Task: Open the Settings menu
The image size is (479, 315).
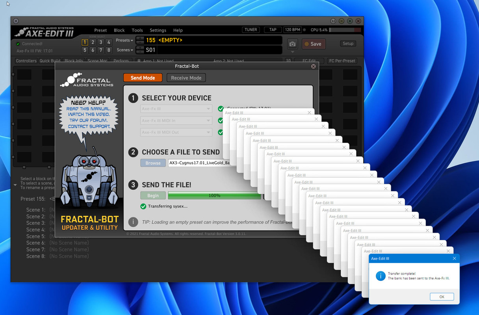Action: coord(158,30)
